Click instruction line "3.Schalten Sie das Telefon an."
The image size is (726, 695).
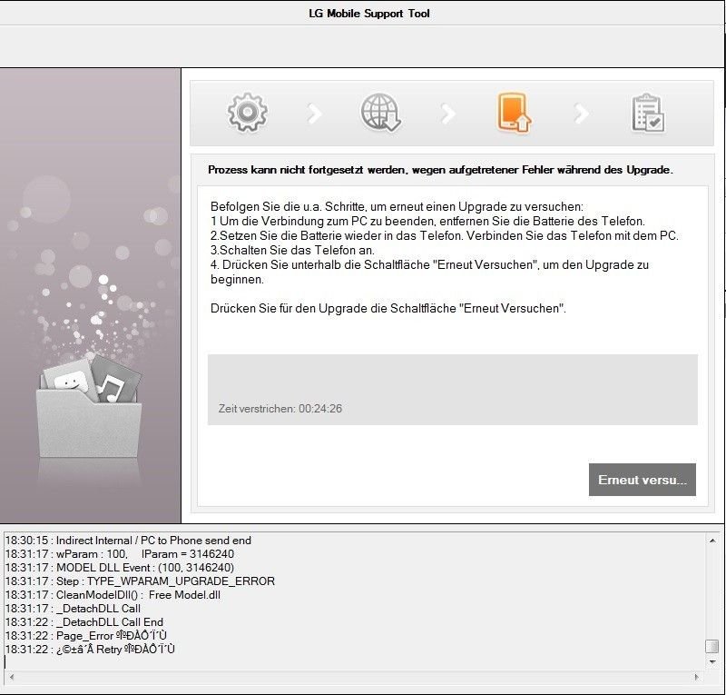click(292, 251)
